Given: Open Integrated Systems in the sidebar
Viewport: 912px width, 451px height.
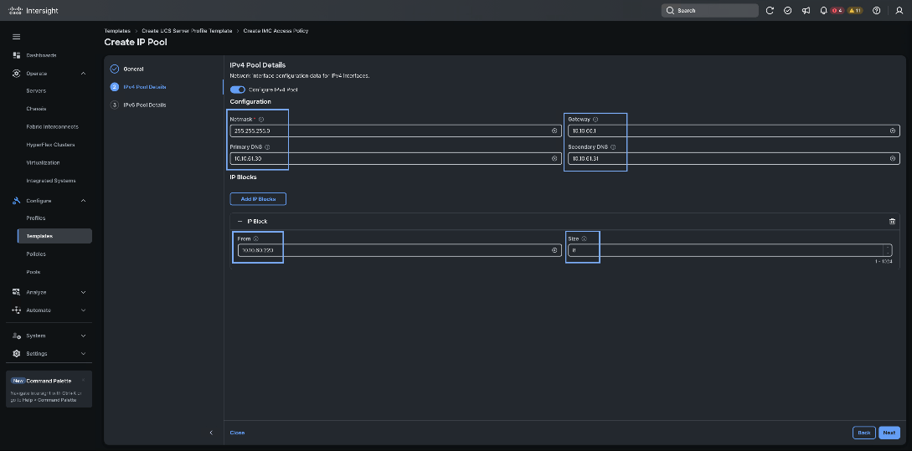Looking at the screenshot, I should tap(51, 181).
